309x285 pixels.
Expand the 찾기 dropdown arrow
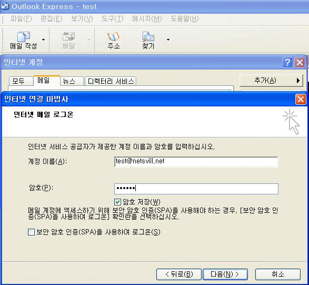pos(168,40)
